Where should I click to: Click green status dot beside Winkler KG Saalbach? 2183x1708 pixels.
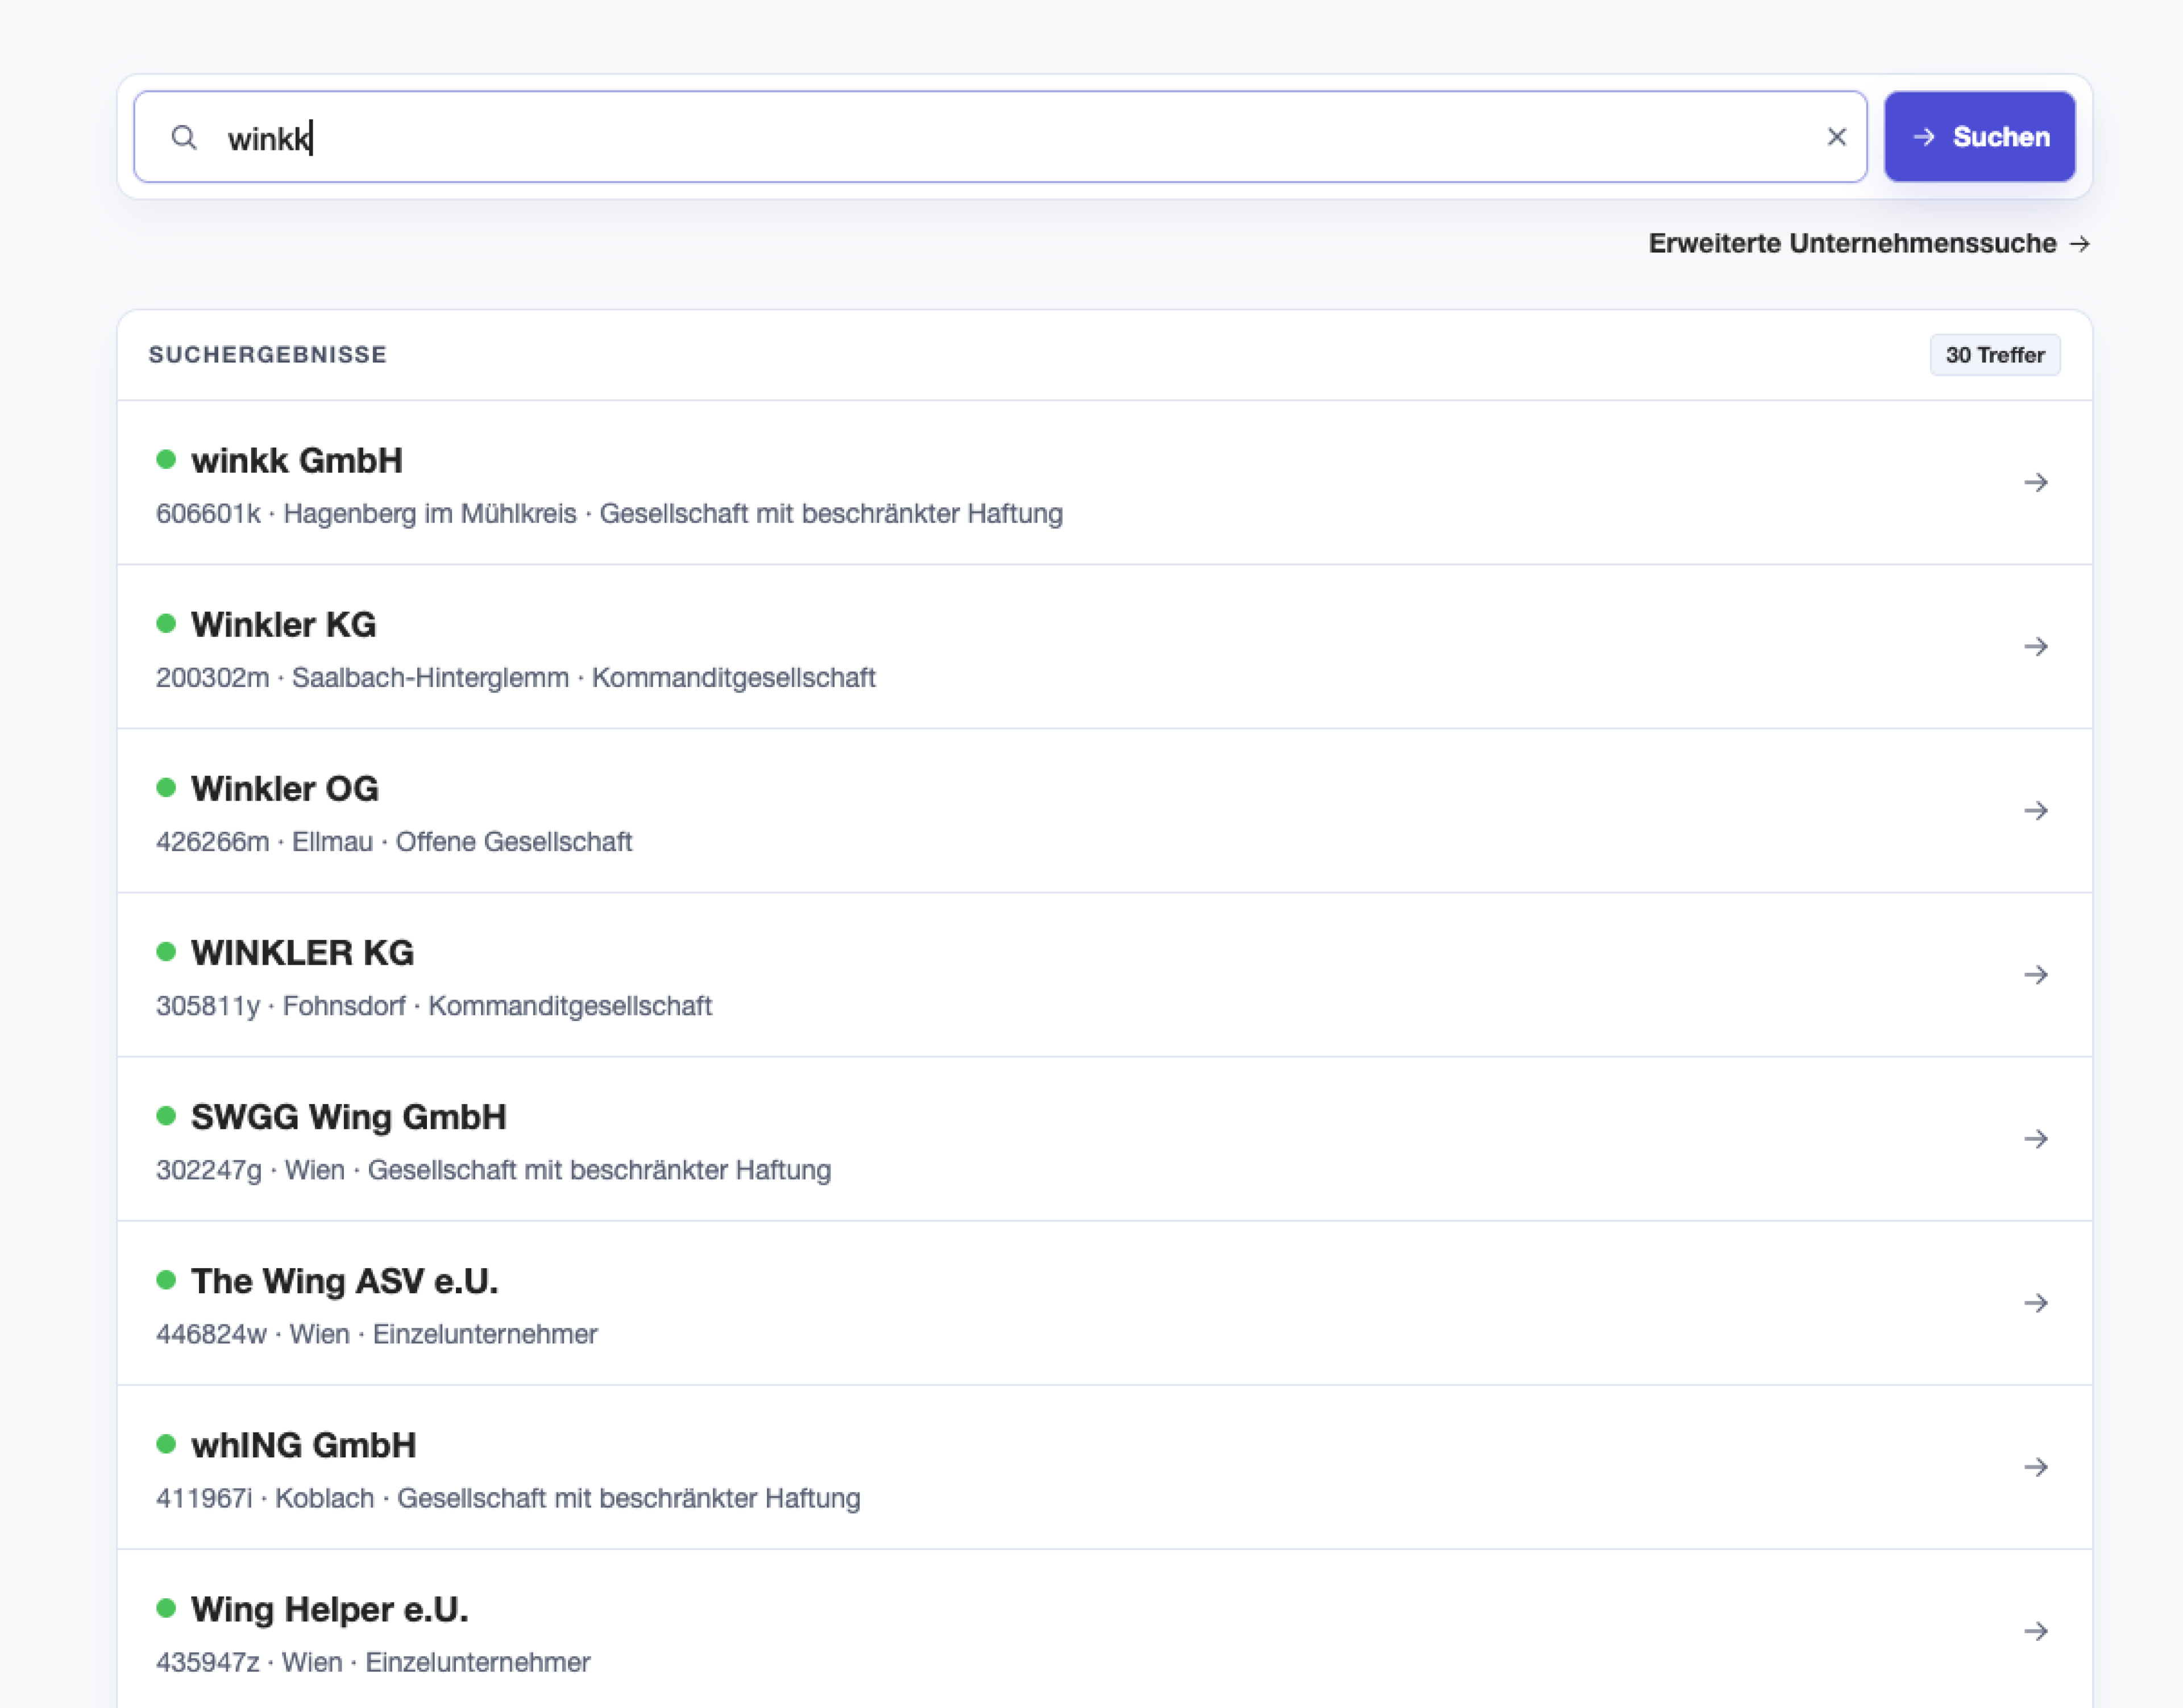[166, 624]
